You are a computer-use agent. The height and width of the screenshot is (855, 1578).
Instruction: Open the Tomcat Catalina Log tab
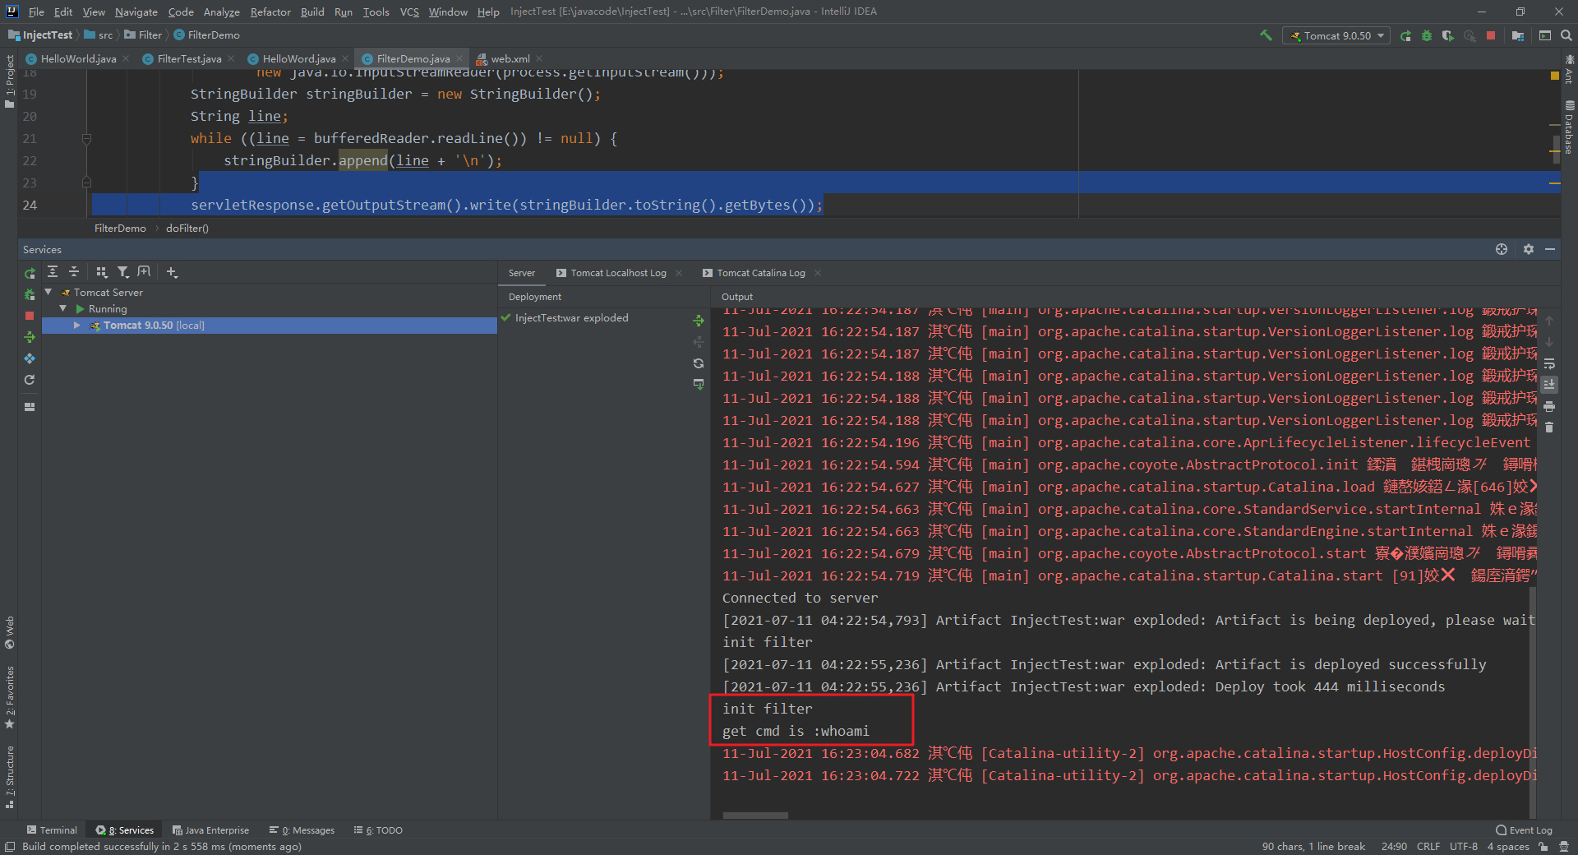pos(761,273)
